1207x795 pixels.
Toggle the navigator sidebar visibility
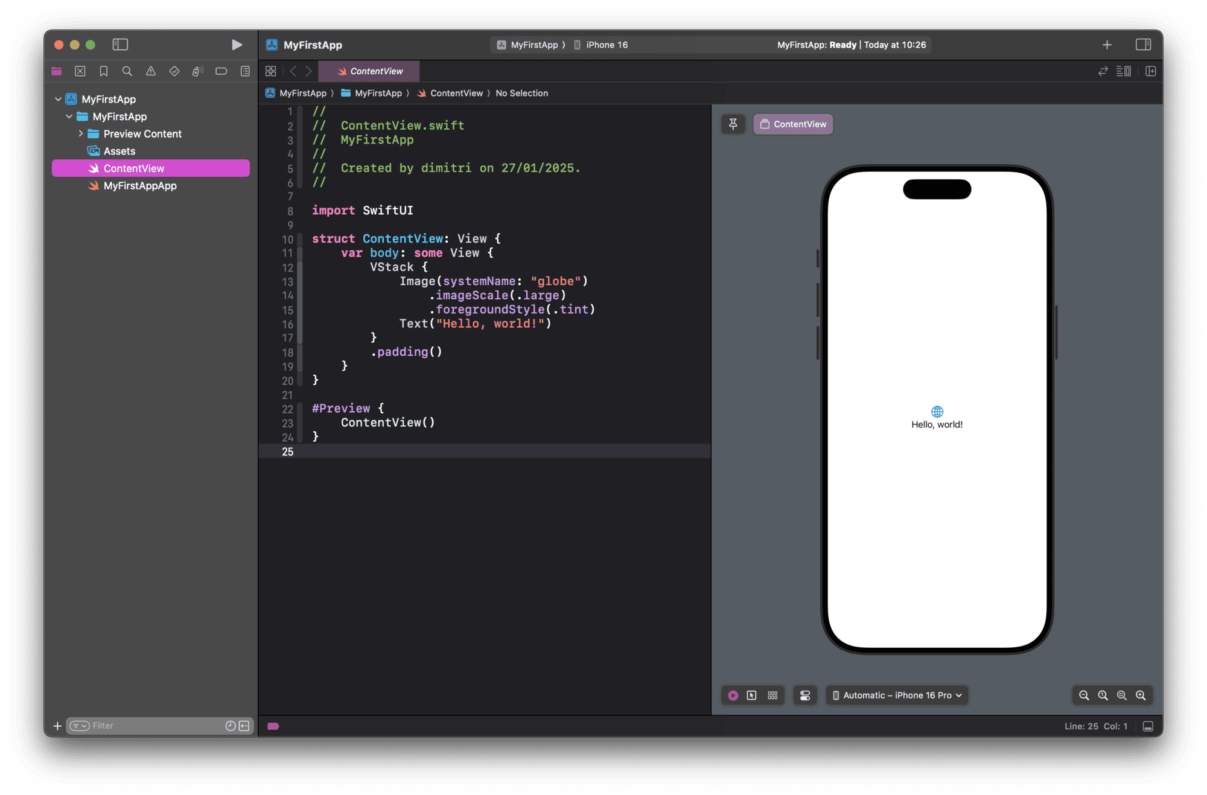(120, 45)
